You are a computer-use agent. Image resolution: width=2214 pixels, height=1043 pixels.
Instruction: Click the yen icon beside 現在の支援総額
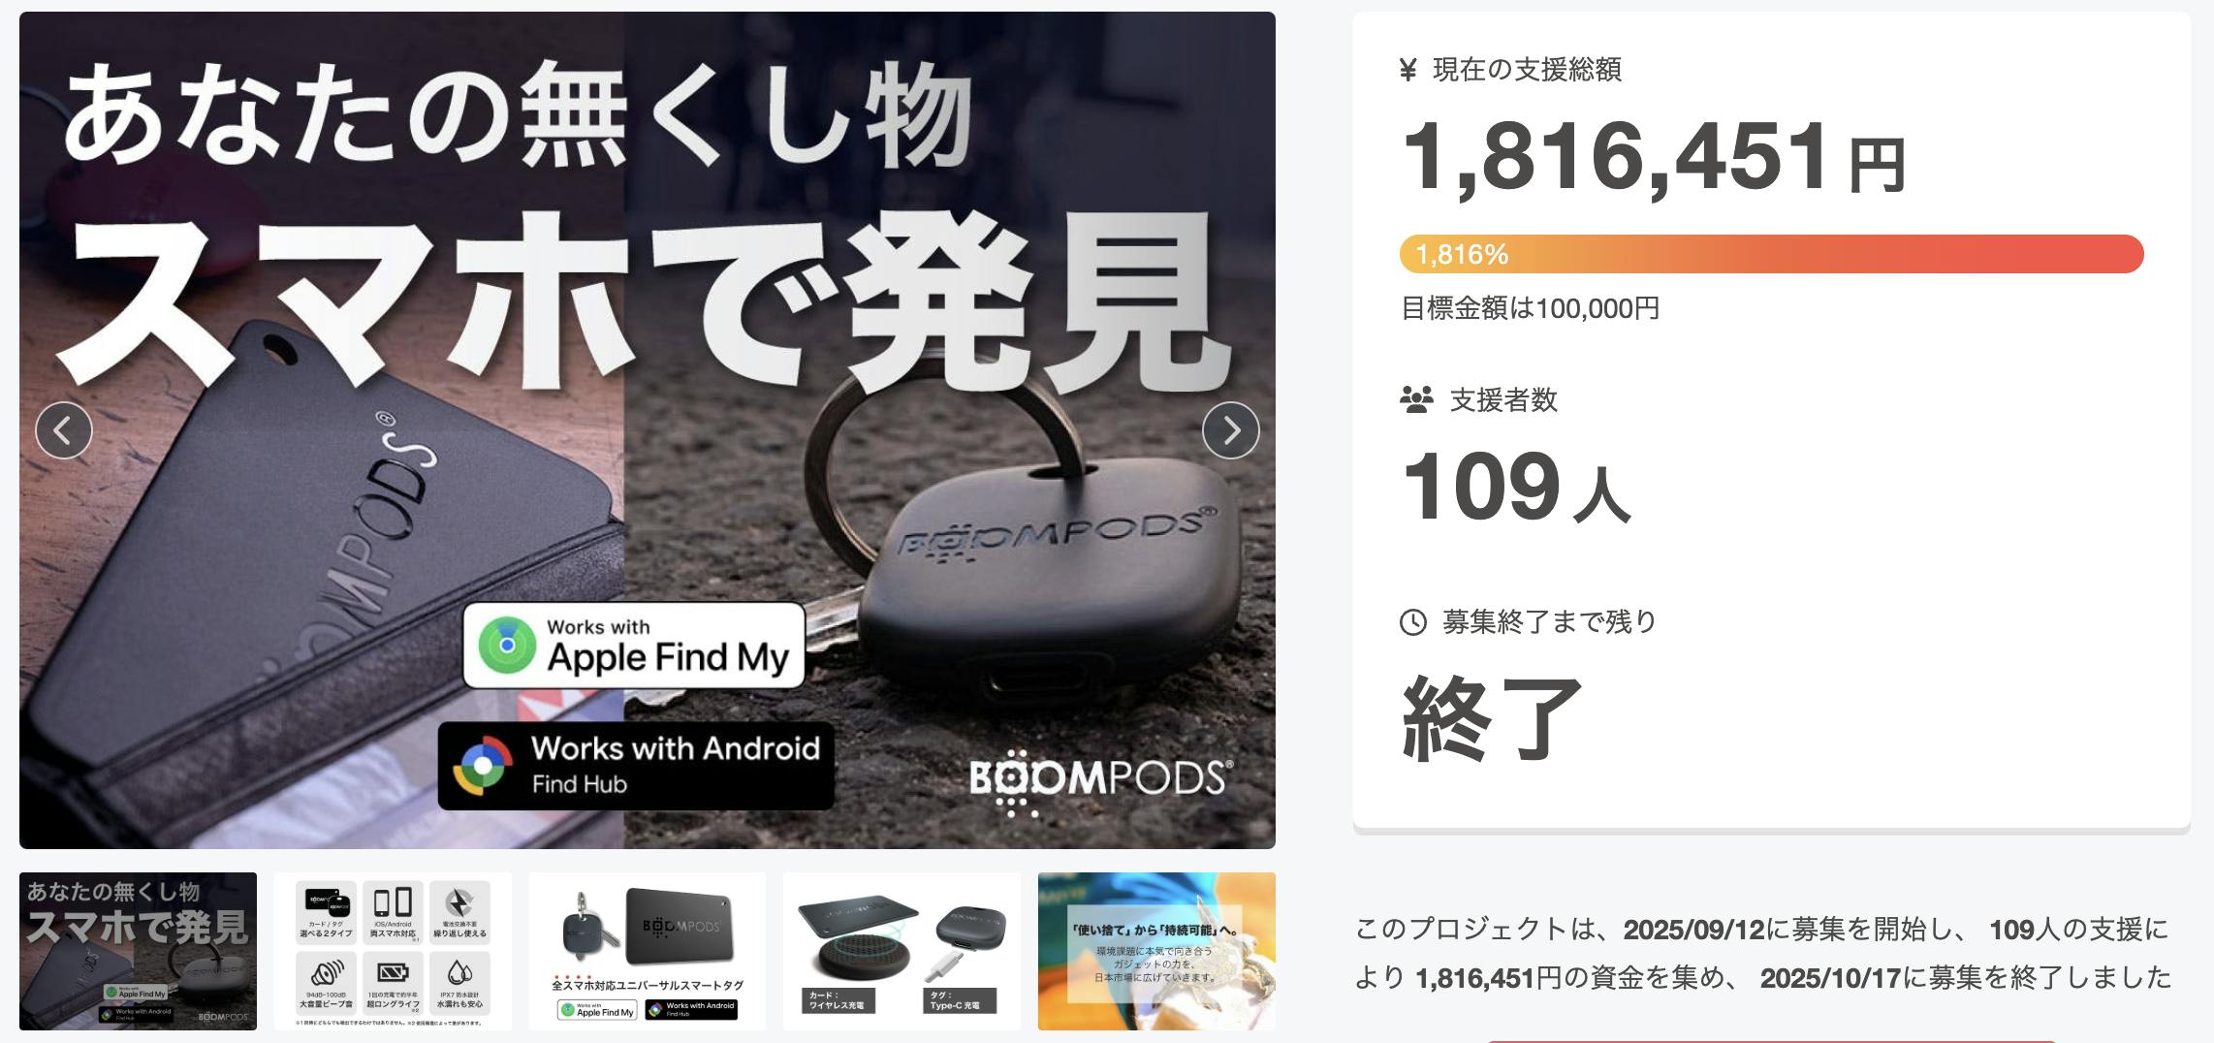(x=1408, y=70)
